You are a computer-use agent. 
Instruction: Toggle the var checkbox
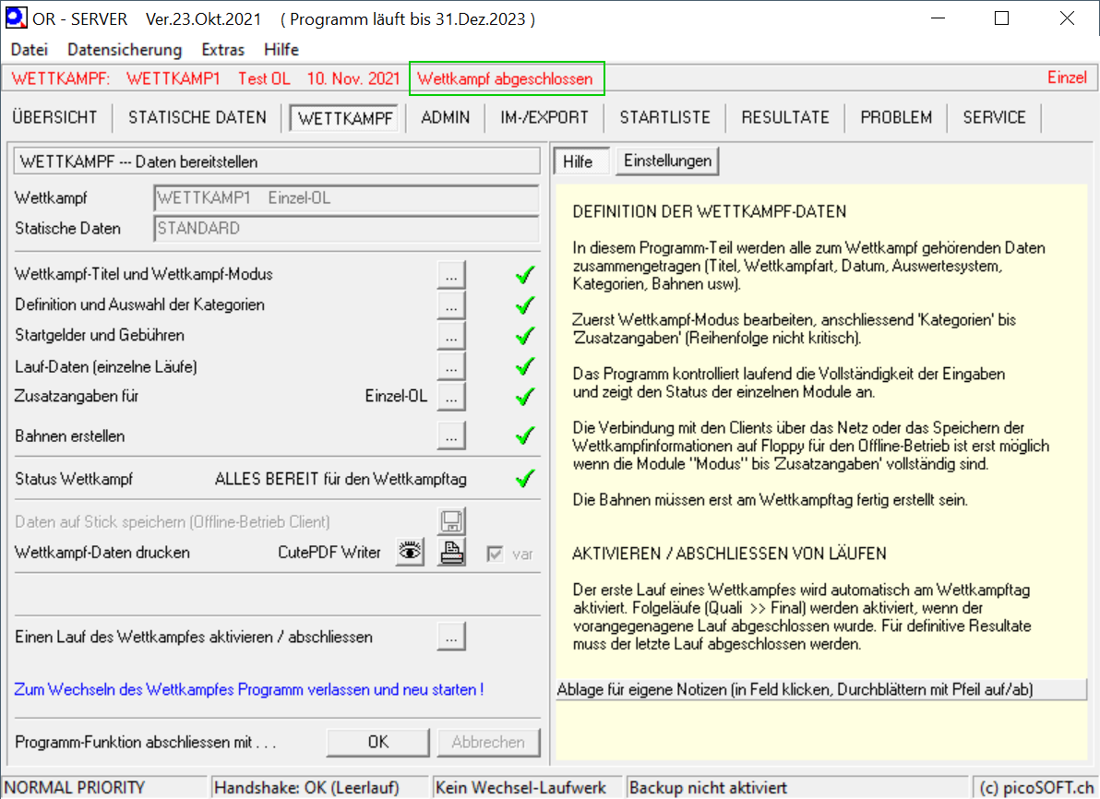coord(496,554)
